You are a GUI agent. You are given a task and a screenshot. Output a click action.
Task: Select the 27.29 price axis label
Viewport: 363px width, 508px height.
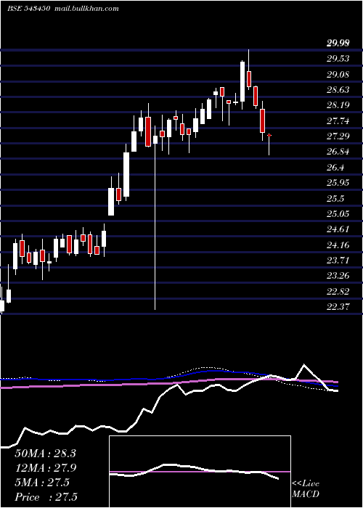tap(338, 136)
